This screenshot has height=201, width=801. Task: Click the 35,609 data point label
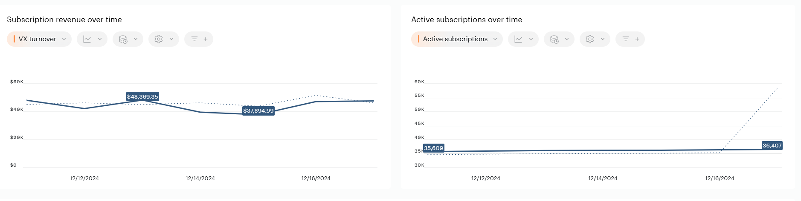pyautogui.click(x=433, y=148)
